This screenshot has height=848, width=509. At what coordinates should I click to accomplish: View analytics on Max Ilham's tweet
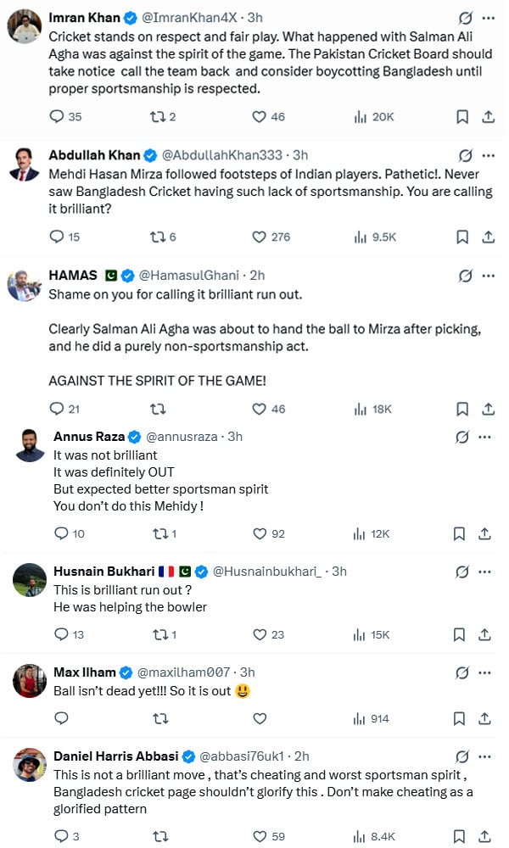[359, 718]
